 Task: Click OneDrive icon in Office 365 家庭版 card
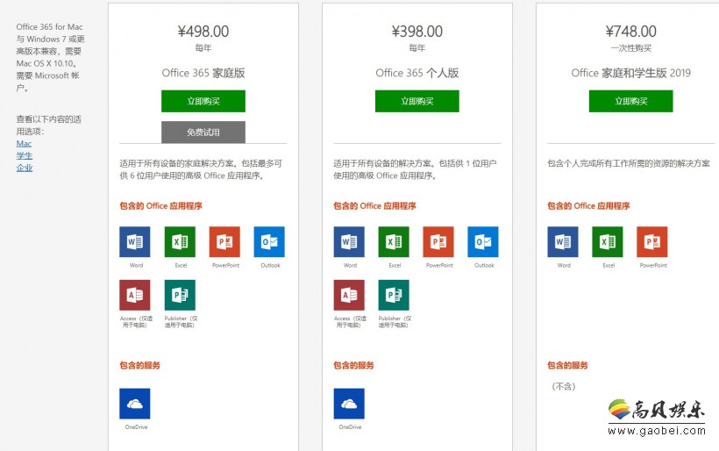point(135,404)
